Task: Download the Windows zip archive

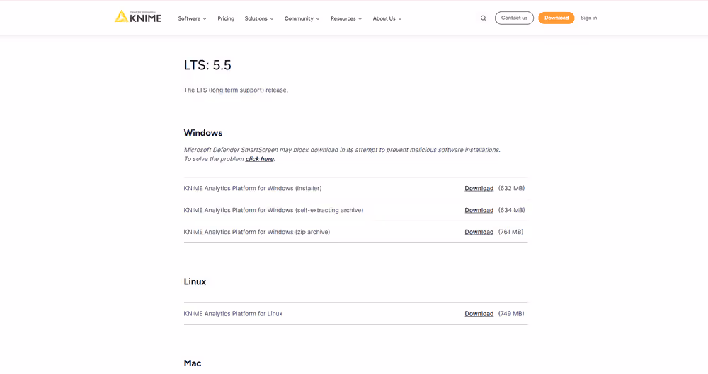Action: (479, 232)
